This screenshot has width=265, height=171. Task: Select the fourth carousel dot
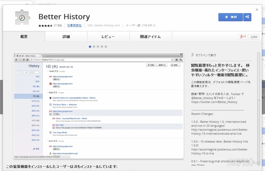click(102, 47)
